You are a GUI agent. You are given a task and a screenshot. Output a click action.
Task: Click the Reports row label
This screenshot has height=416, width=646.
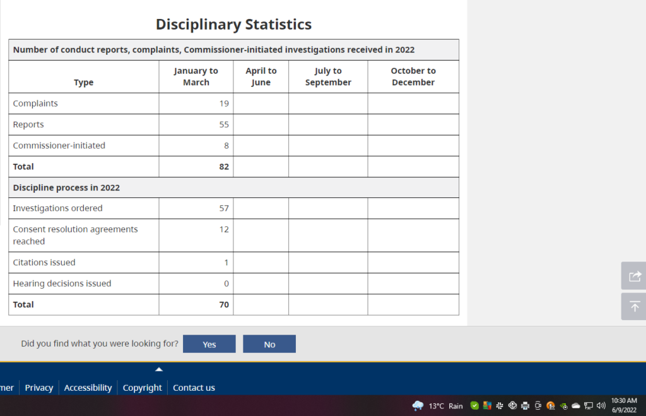point(28,124)
